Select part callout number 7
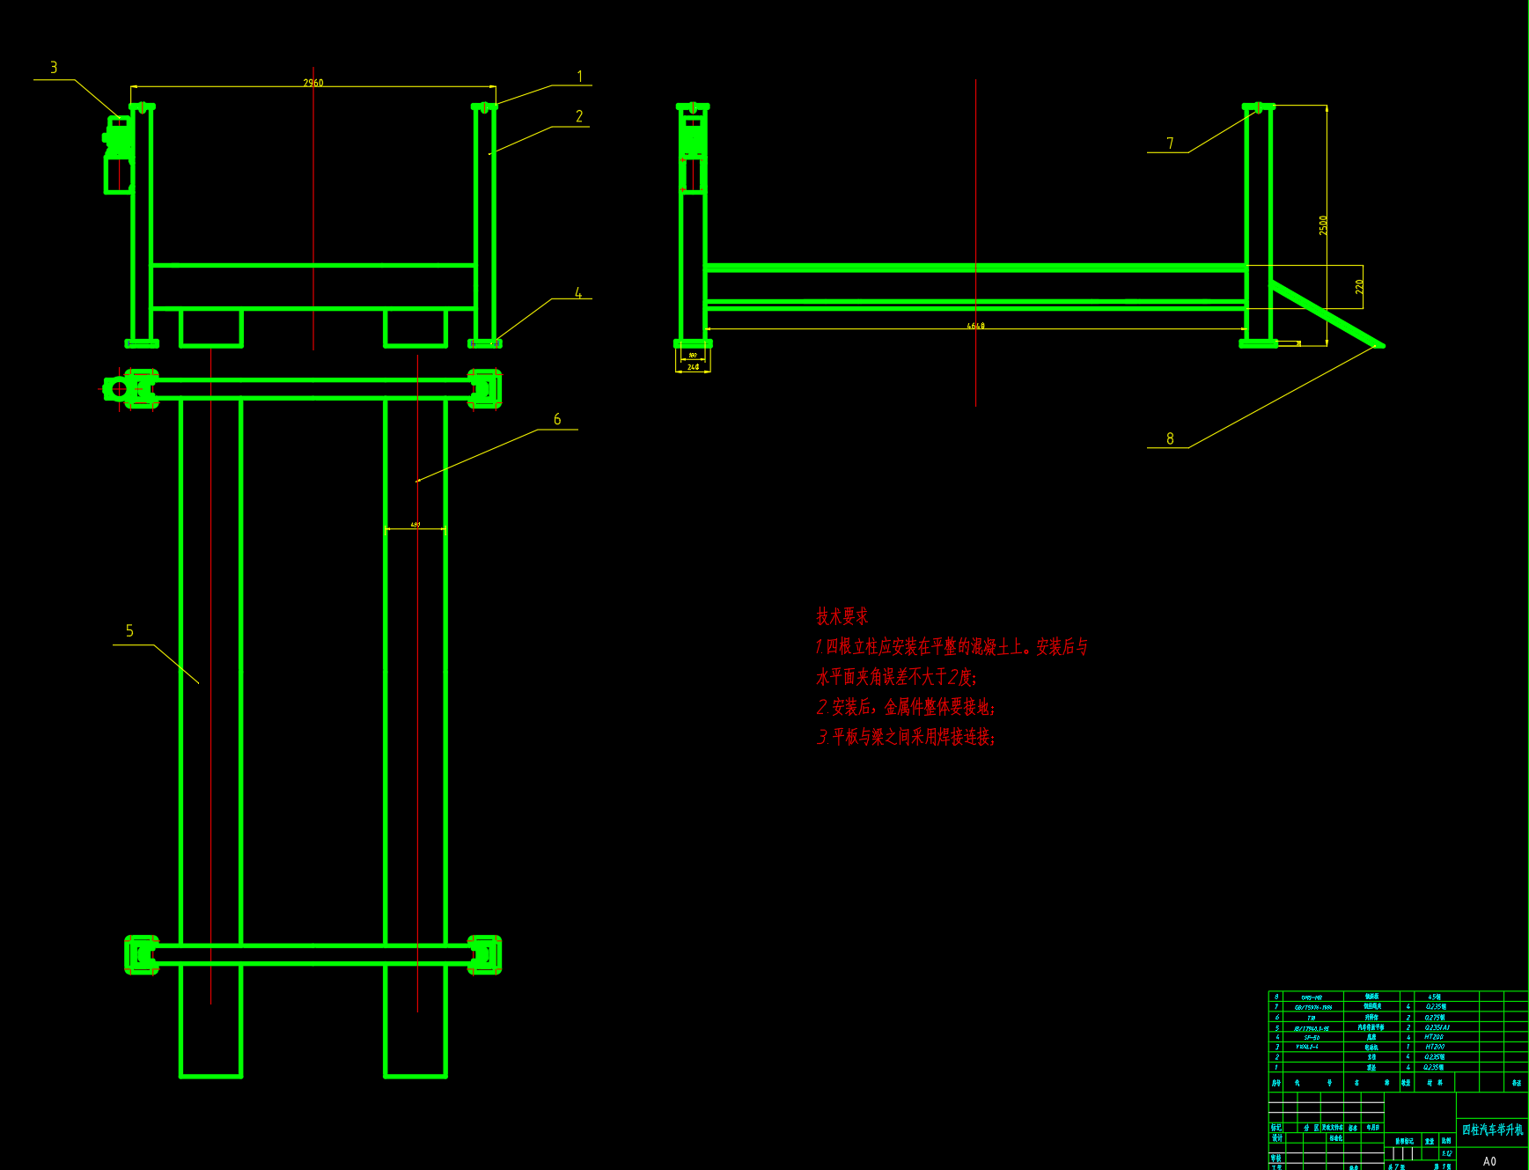Viewport: 1529px width, 1170px height. (x=1170, y=143)
